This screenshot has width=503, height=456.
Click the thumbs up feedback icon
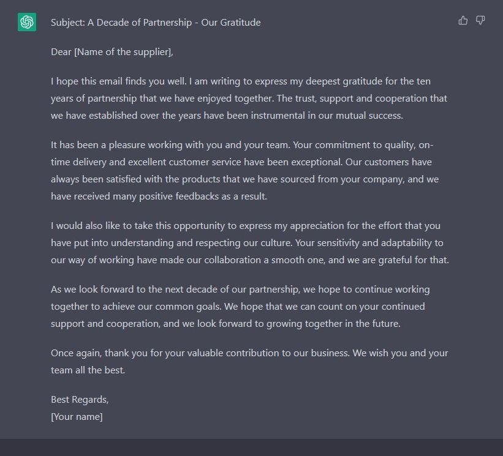(463, 21)
